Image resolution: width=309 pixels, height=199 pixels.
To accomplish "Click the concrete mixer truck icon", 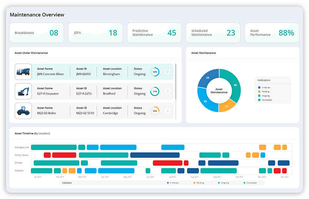I will pyautogui.click(x=23, y=72).
